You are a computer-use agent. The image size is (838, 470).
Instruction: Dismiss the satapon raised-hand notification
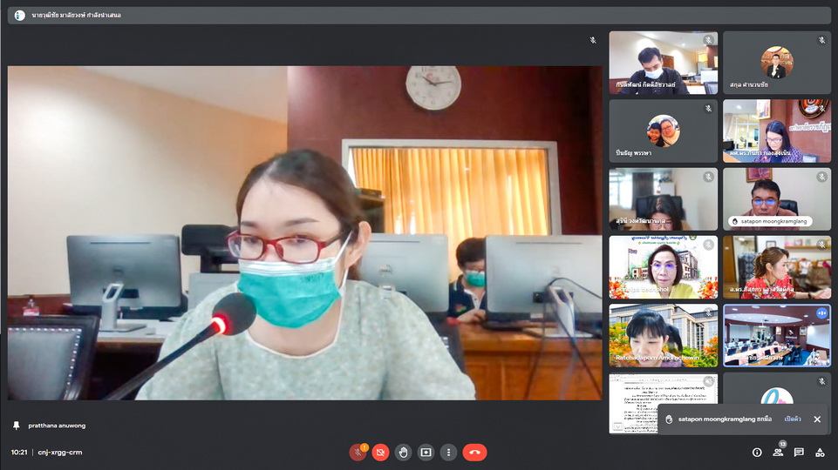tap(817, 420)
